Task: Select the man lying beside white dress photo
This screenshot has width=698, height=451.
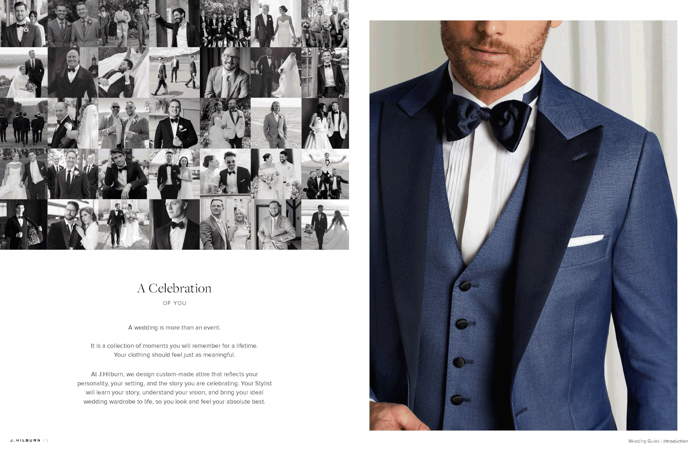Action: click(123, 72)
